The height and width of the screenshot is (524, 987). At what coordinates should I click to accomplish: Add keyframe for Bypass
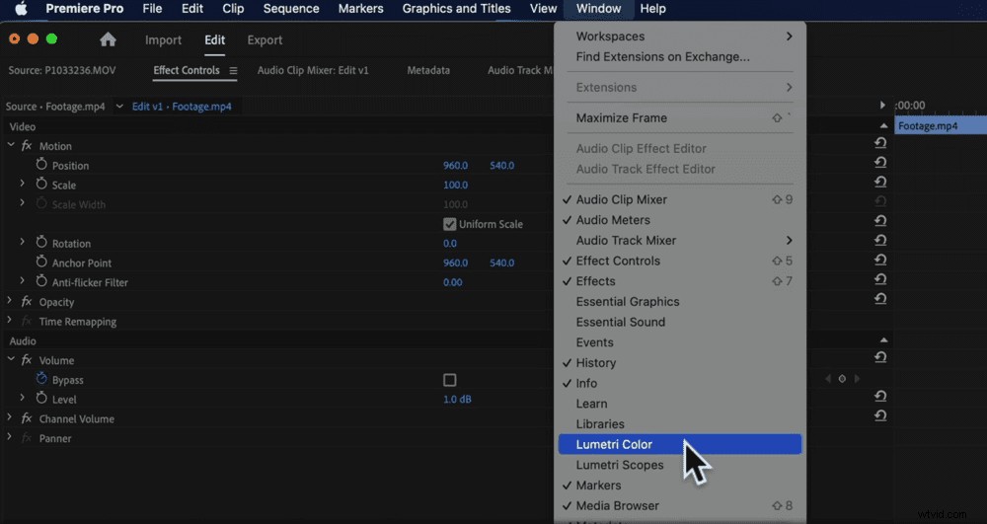(x=842, y=379)
